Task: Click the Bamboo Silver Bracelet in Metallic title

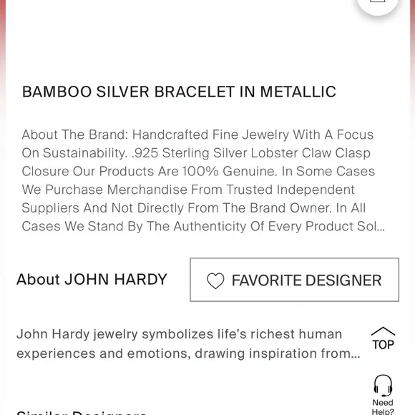Action: (x=179, y=92)
